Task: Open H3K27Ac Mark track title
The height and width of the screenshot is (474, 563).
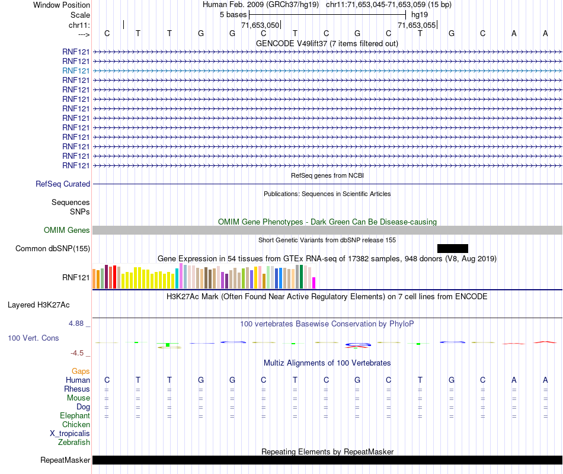Action: (x=327, y=297)
